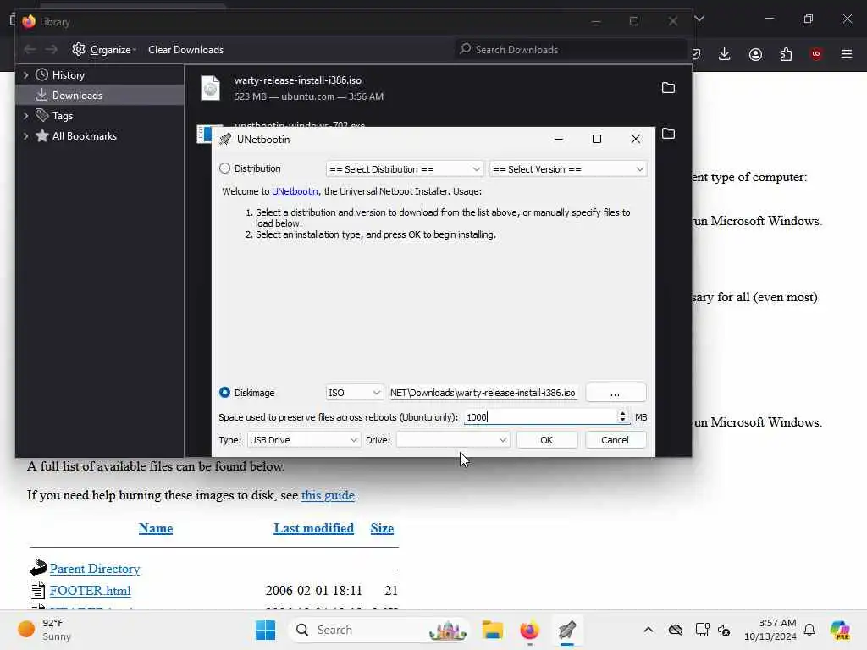
Task: Open the empty Drive dropdown
Action: [453, 440]
